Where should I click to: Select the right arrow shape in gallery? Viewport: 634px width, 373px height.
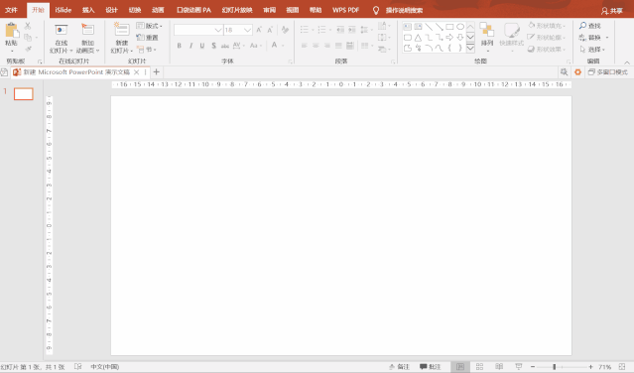click(x=449, y=38)
